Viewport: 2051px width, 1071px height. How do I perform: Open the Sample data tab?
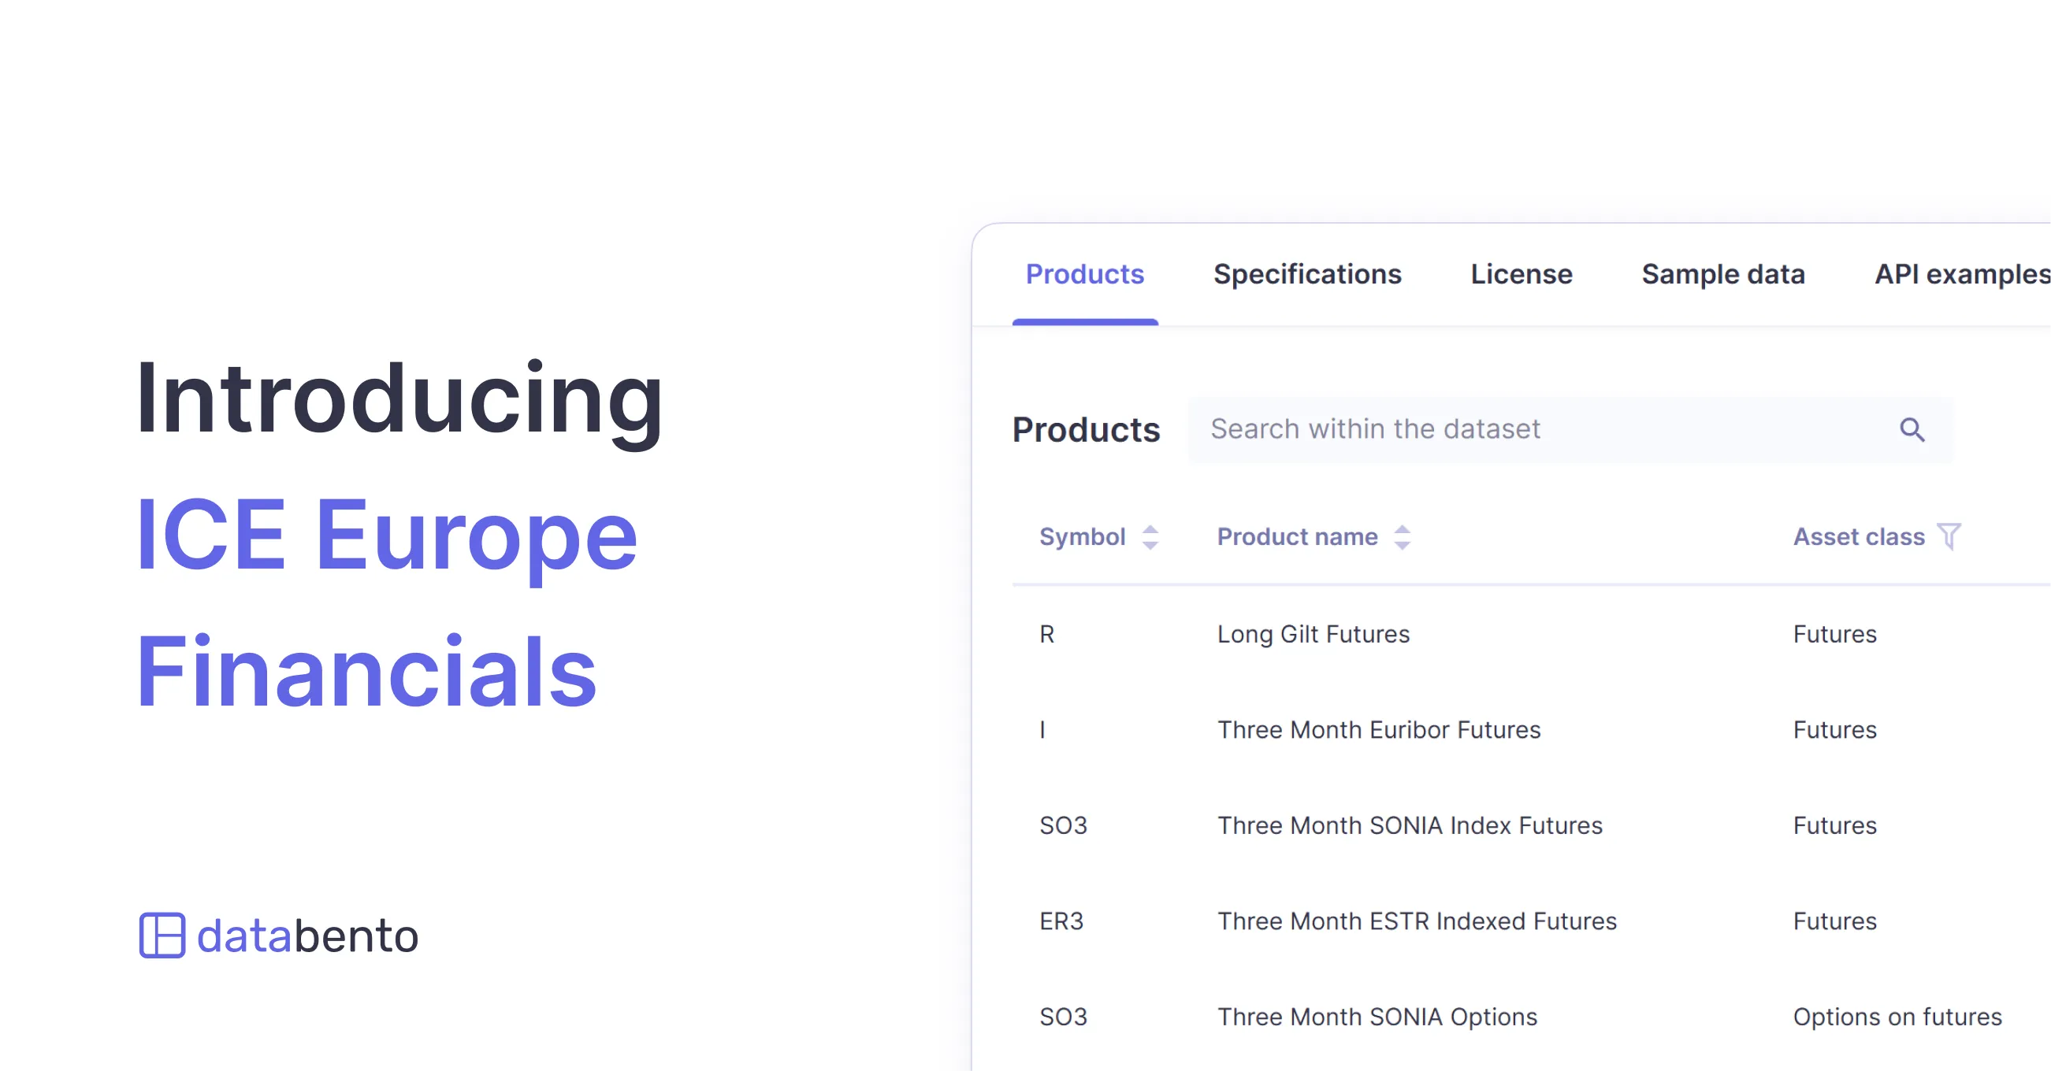1724,275
